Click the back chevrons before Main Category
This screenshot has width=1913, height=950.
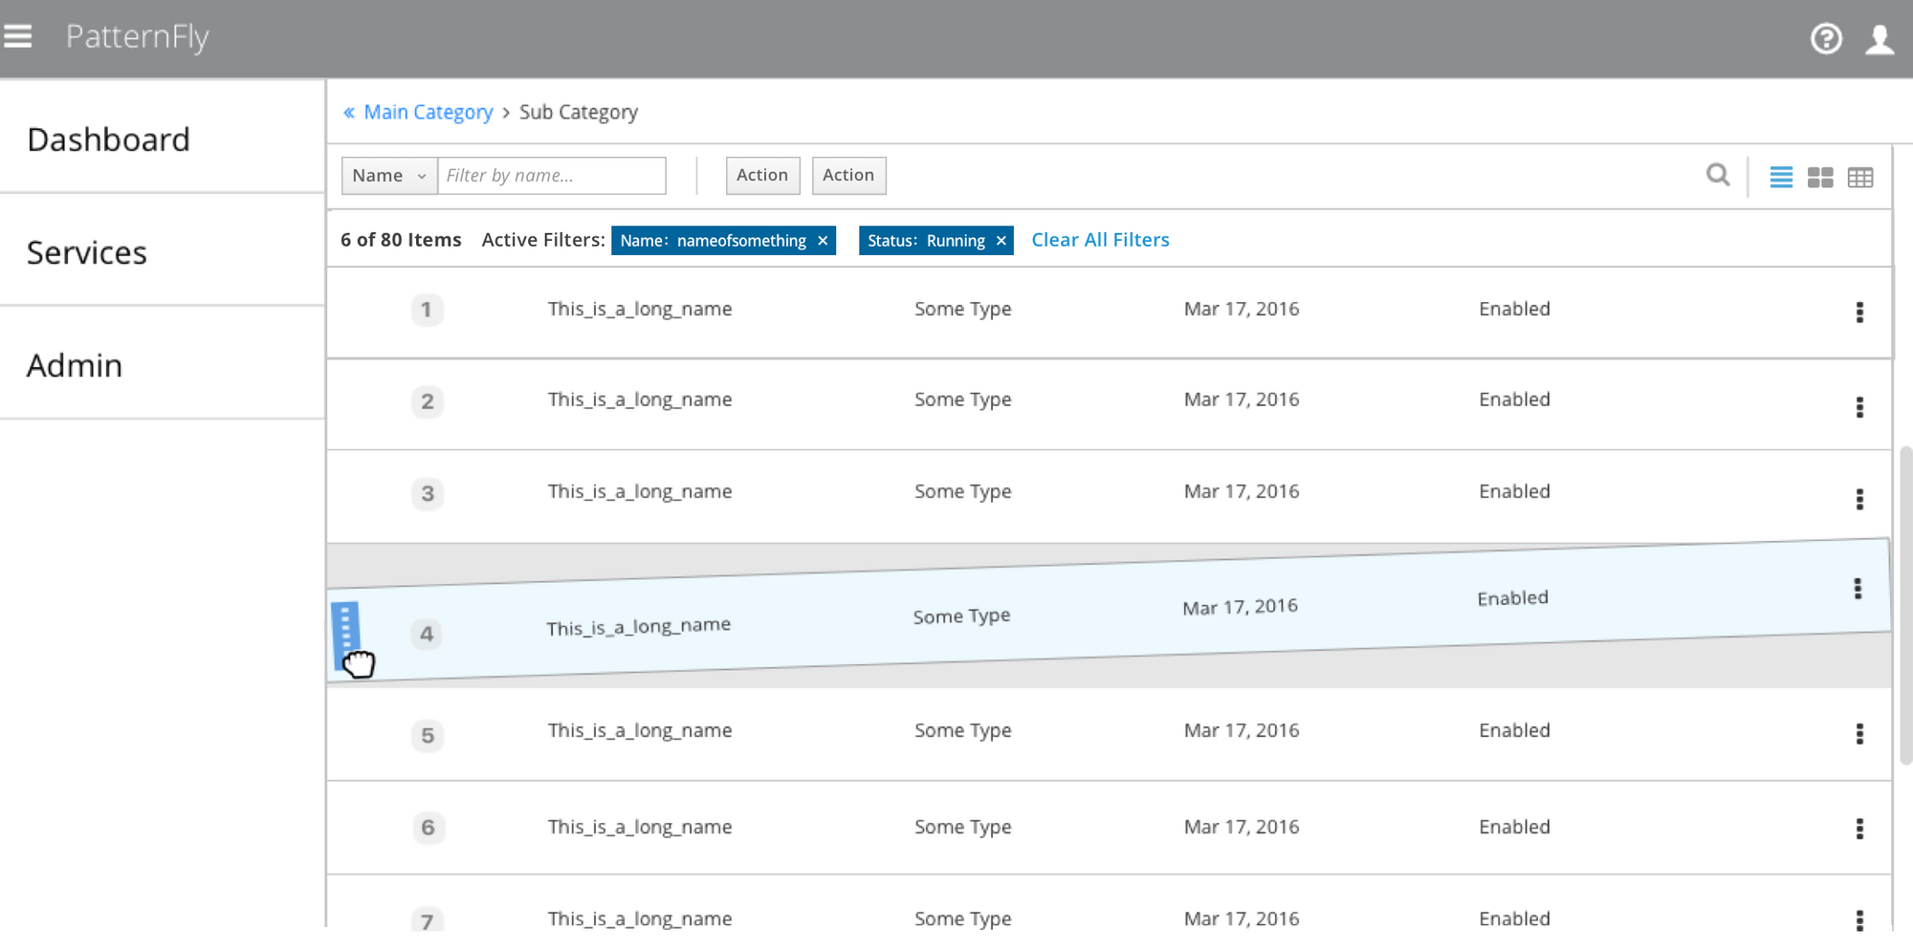[349, 113]
